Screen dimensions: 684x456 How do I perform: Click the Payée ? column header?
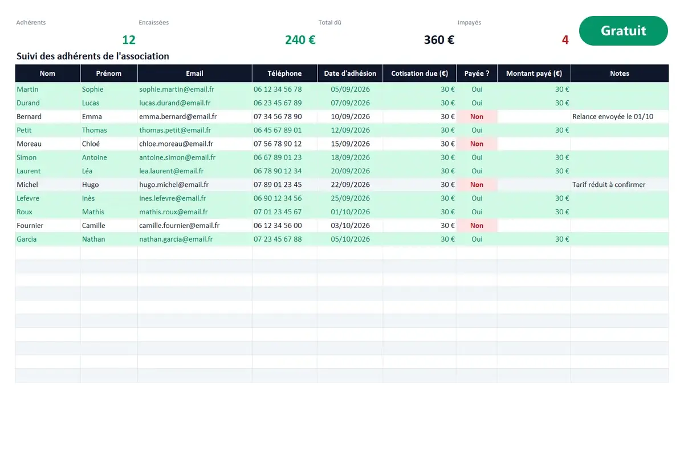[x=477, y=74]
